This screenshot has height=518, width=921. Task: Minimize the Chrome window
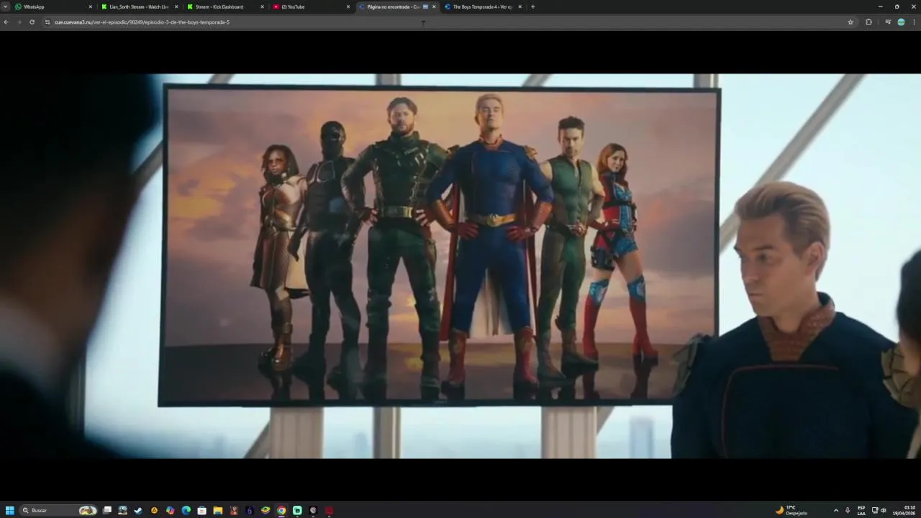point(880,6)
